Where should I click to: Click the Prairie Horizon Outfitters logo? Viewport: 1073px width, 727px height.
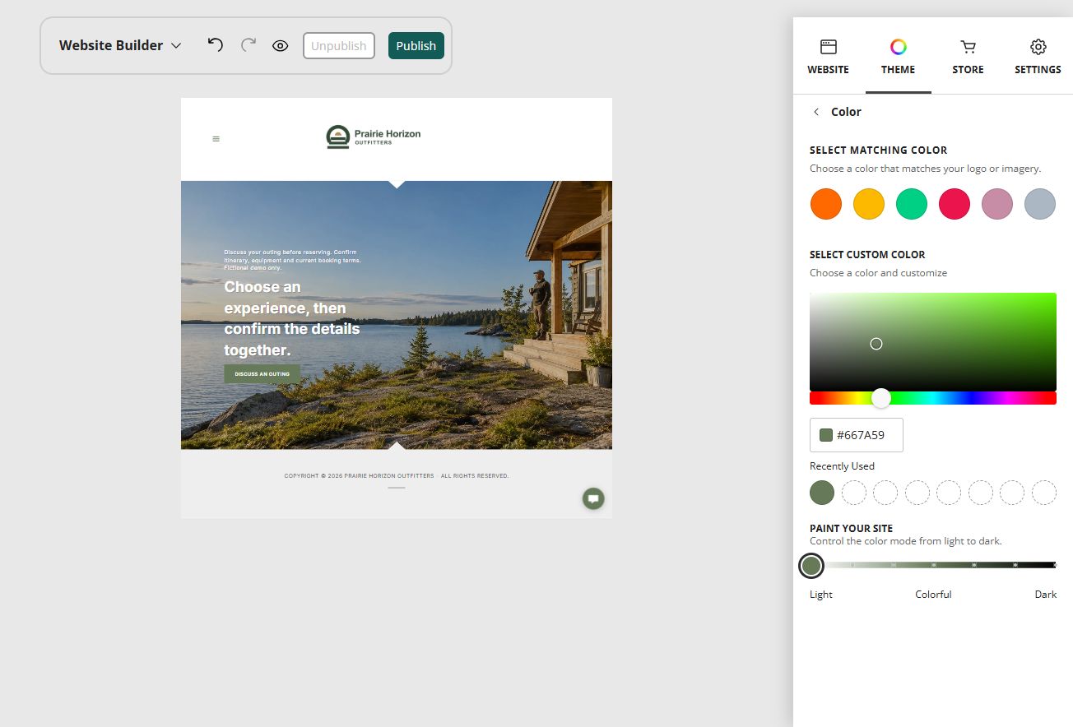pyautogui.click(x=374, y=137)
